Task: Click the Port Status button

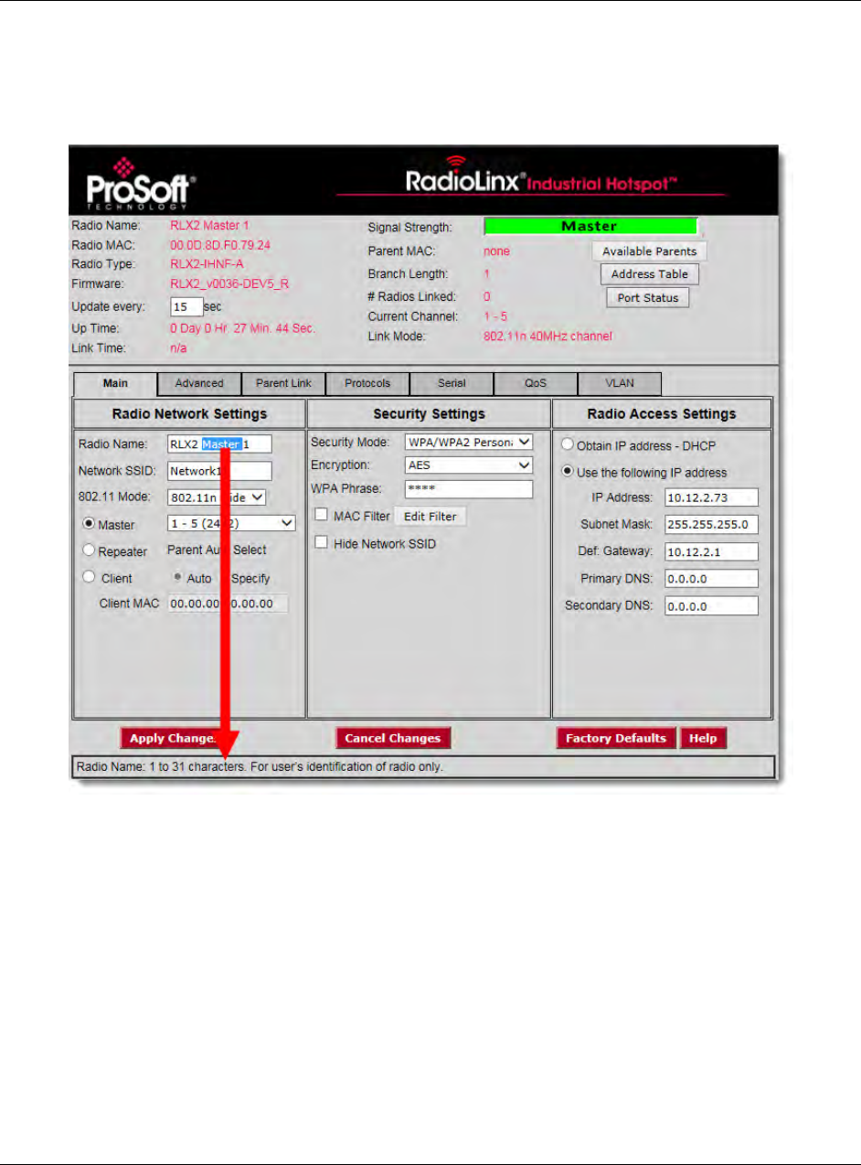Action: coord(647,298)
